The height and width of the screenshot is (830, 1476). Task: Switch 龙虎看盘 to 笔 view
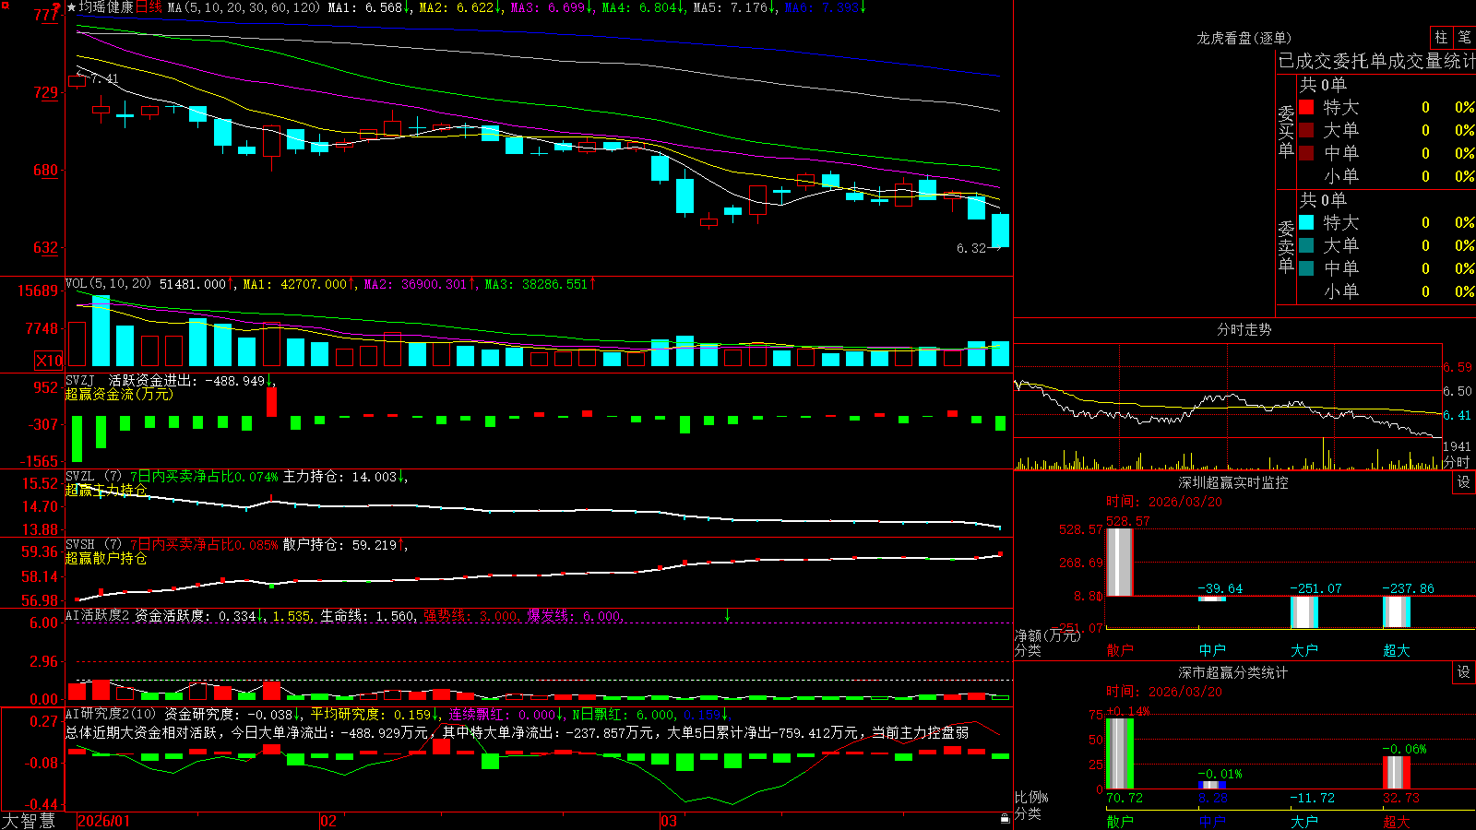(1465, 37)
